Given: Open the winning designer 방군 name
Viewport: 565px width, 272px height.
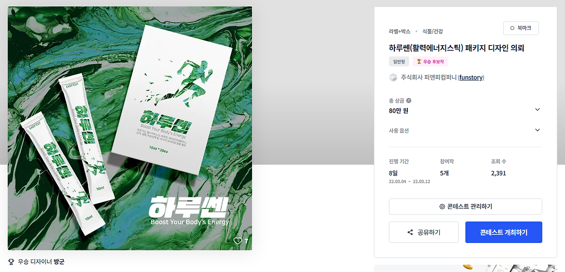Looking at the screenshot, I should 59,262.
